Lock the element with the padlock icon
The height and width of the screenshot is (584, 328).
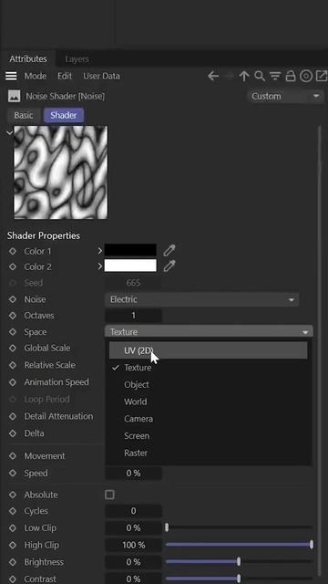(290, 76)
